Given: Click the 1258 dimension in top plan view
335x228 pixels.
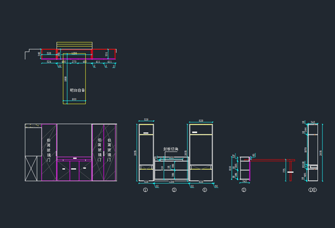Looking at the screenshot, I should click(74, 53).
